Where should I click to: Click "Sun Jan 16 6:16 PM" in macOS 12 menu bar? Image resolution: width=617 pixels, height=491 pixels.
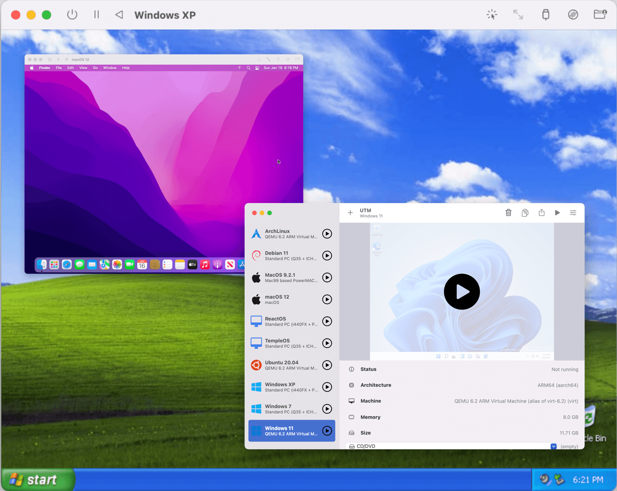(x=281, y=68)
